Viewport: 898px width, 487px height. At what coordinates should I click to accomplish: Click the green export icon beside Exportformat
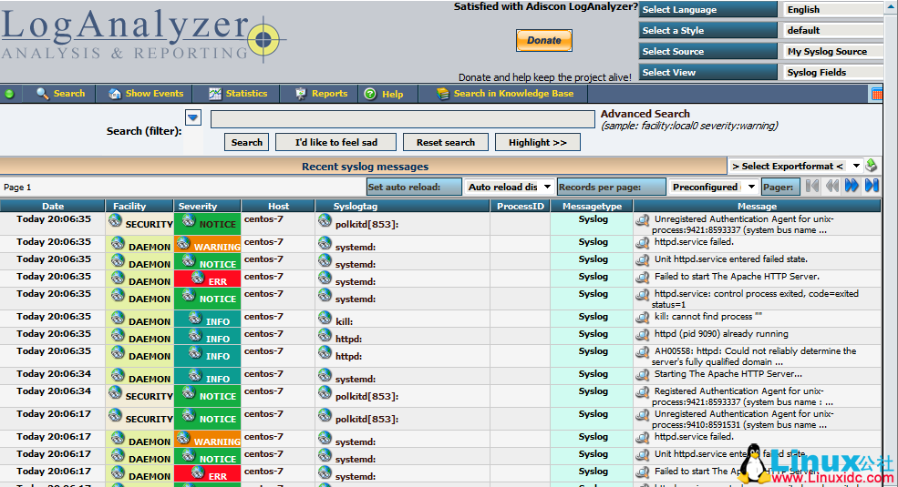pos(871,166)
